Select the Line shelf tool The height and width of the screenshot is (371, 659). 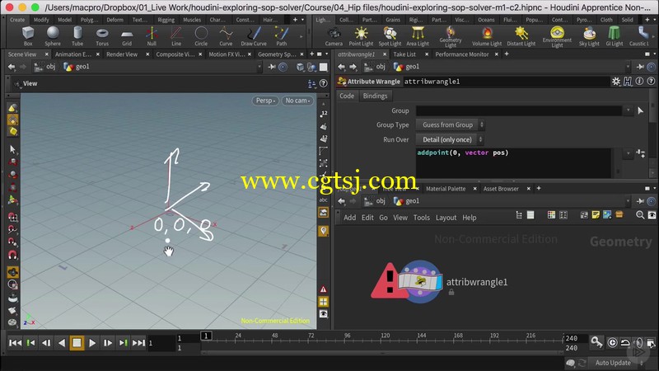[176, 35]
